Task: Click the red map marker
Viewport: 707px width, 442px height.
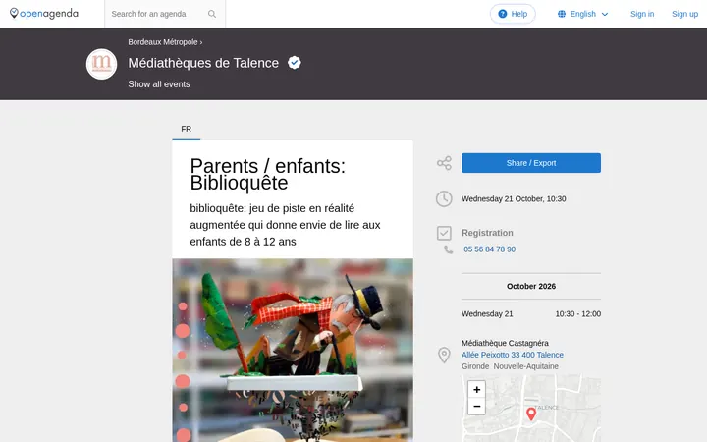Action: [531, 414]
